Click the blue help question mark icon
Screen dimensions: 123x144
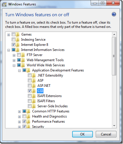coord(114,15)
